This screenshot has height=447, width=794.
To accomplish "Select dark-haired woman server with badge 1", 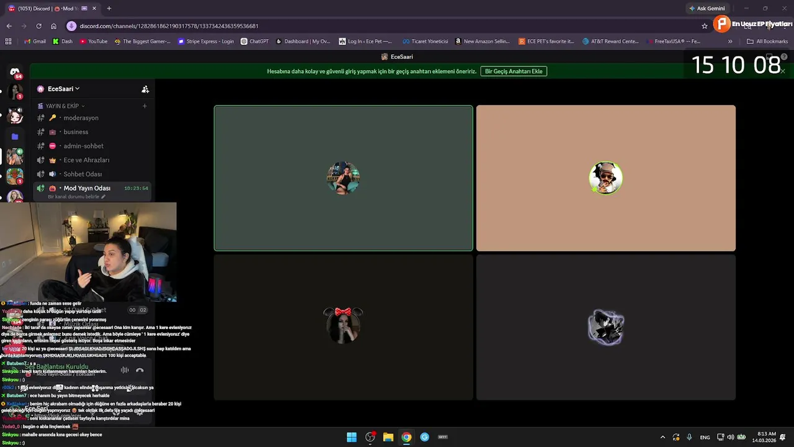I will 15,93.
